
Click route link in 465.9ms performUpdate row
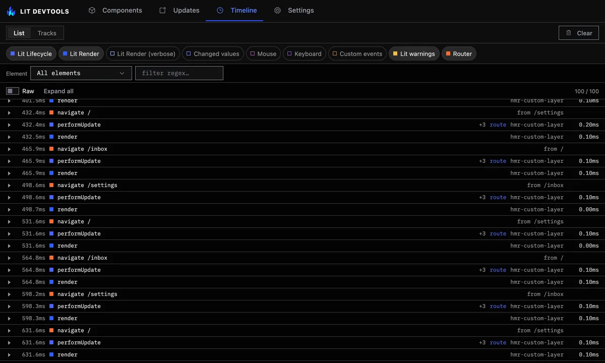coord(498,161)
